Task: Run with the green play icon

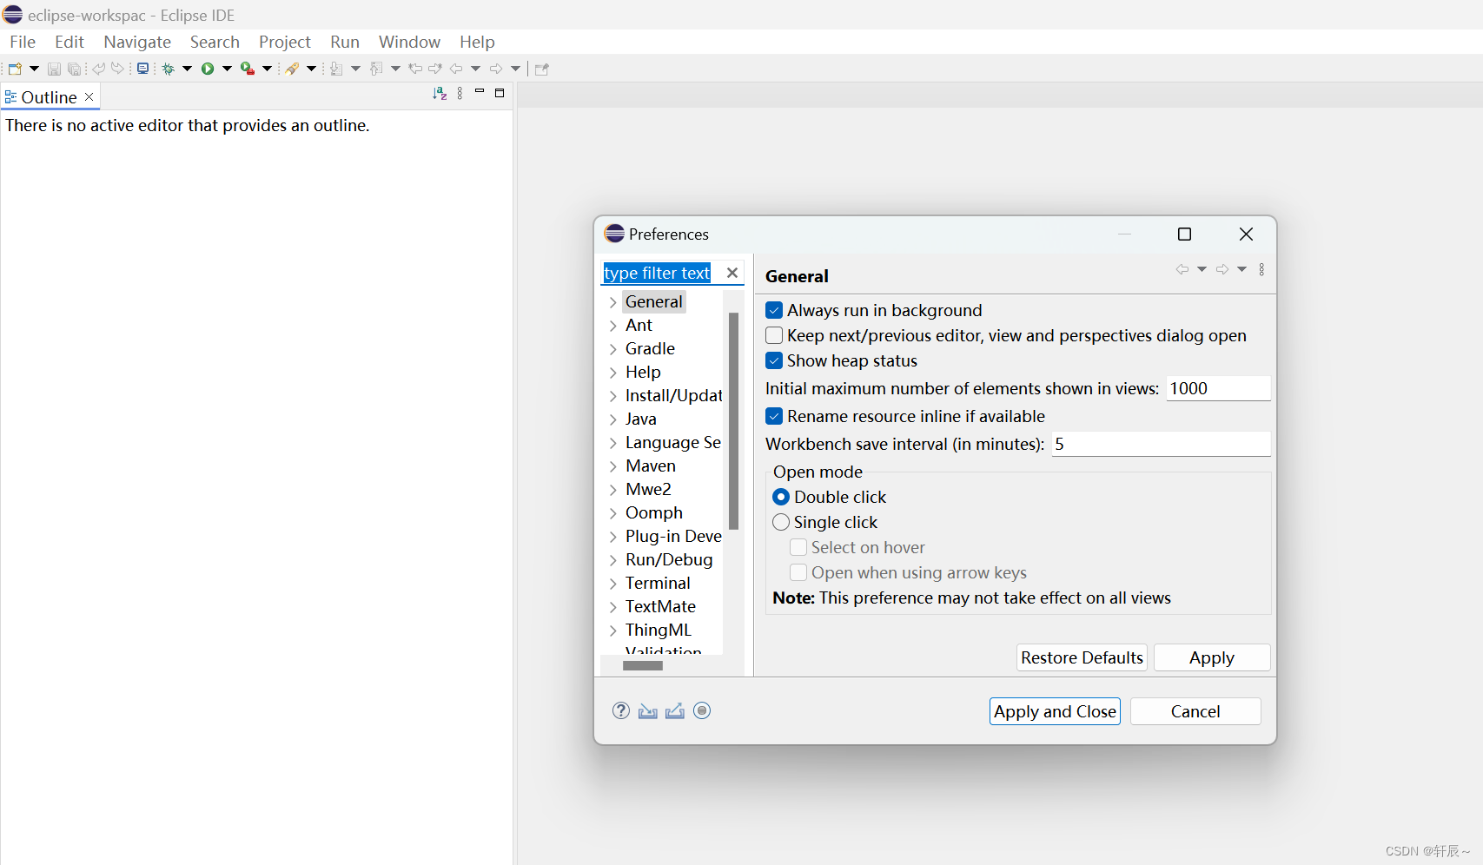Action: (208, 69)
